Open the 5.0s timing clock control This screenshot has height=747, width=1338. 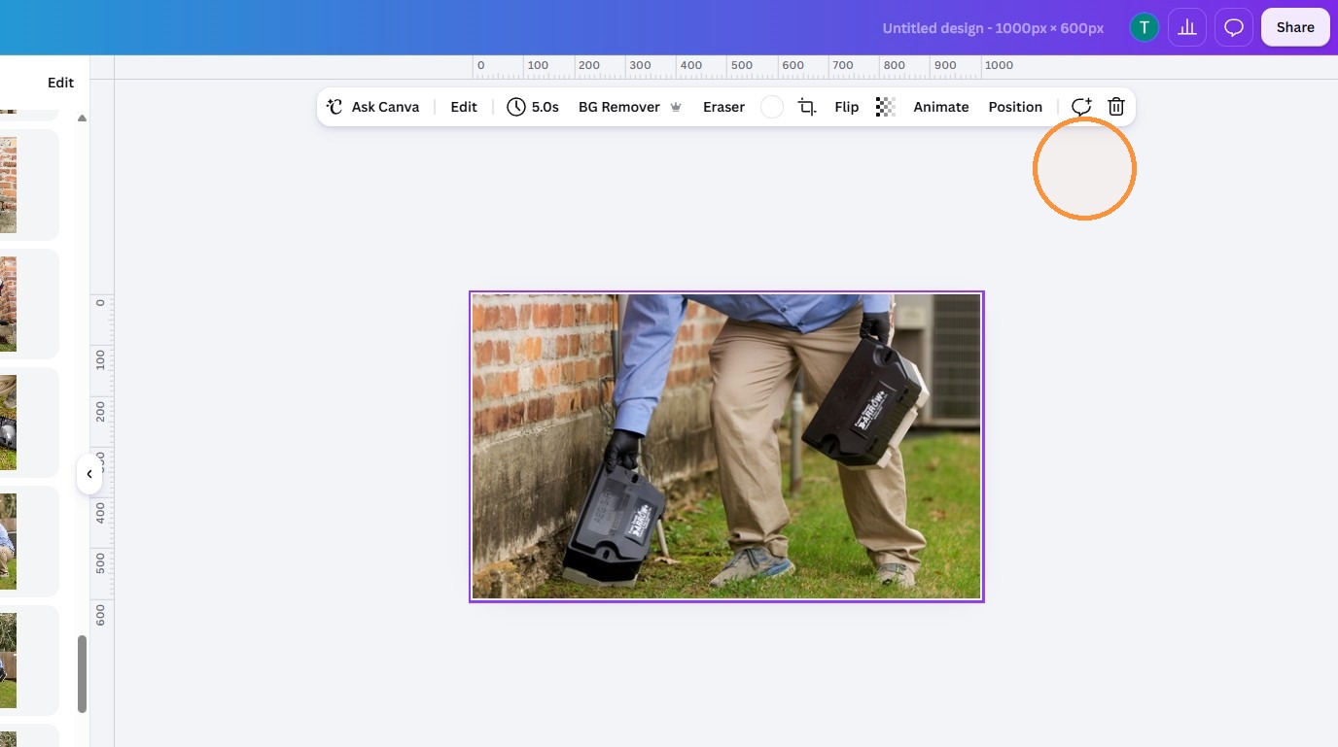533,107
